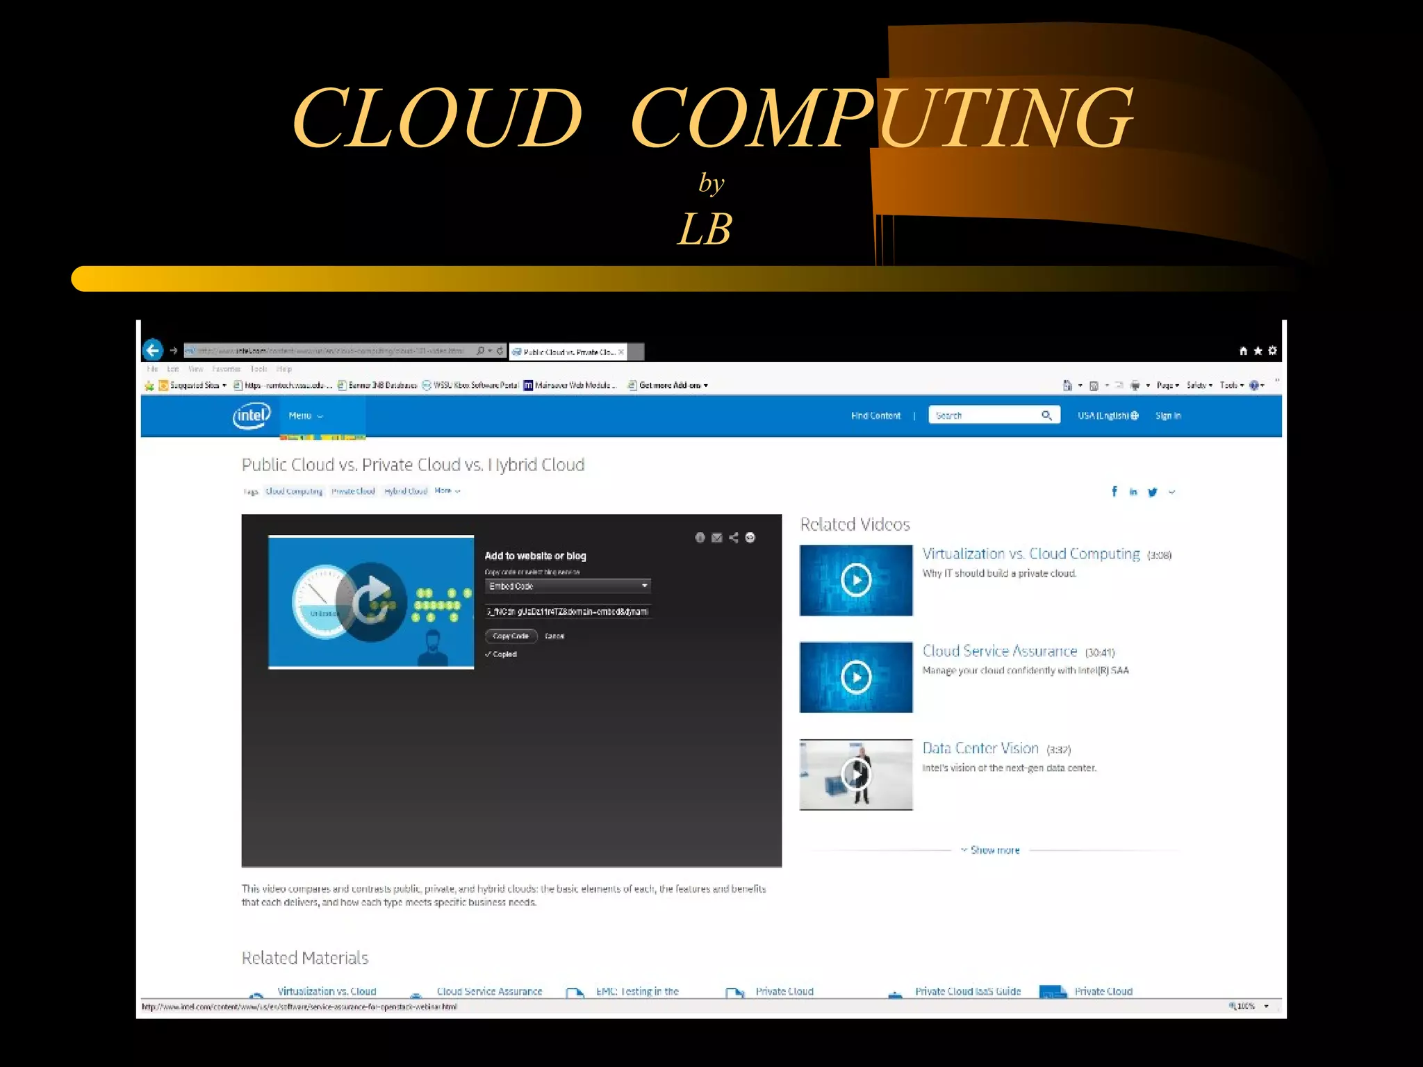The width and height of the screenshot is (1423, 1067).
Task: Share the page via Twitter icon
Action: tap(1152, 492)
